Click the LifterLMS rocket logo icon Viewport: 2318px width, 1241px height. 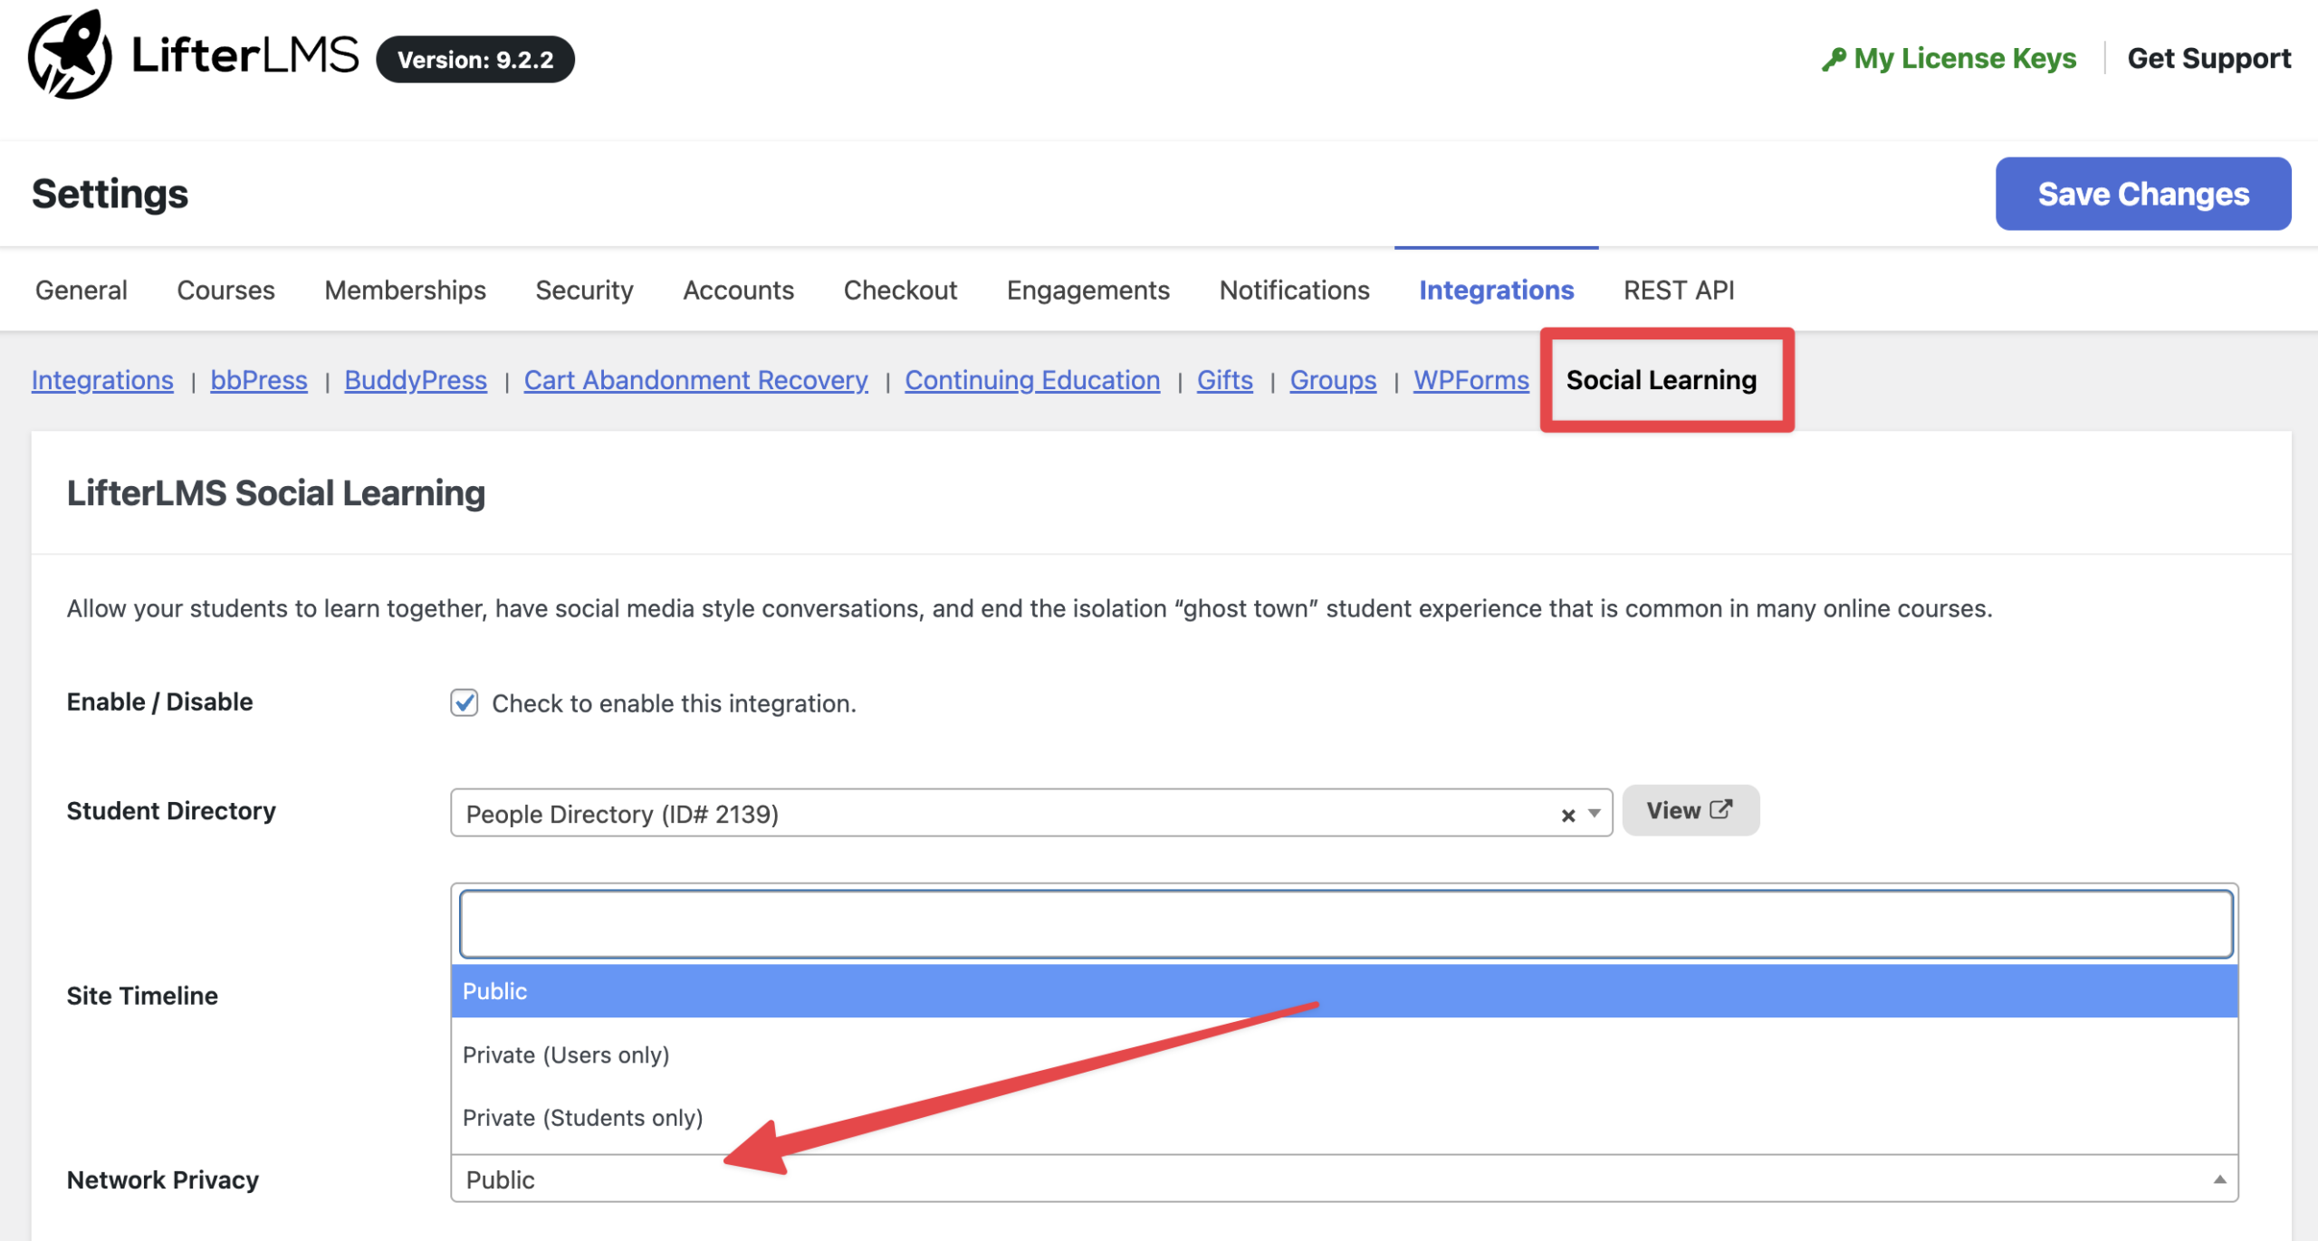tap(70, 56)
